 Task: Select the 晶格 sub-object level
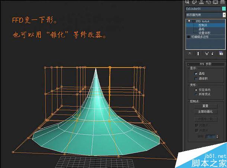tap(201, 29)
